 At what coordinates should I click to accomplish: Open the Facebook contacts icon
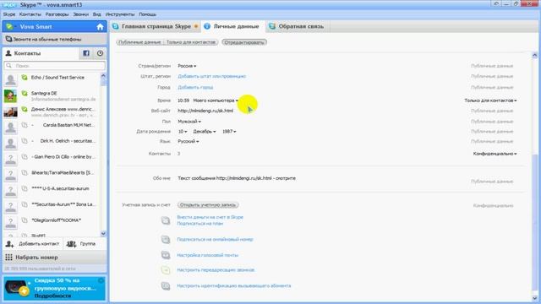86,53
